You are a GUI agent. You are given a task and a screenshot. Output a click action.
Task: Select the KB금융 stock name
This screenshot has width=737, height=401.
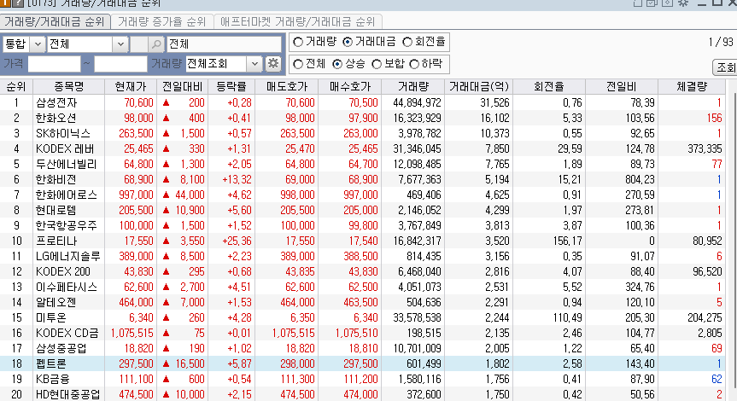click(x=53, y=379)
